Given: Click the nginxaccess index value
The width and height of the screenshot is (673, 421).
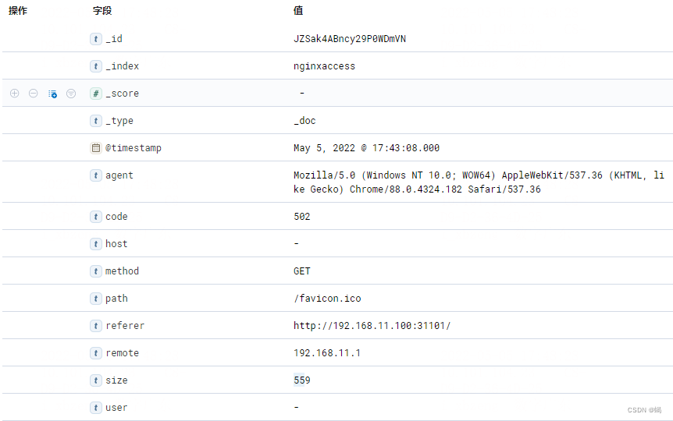Looking at the screenshot, I should [324, 66].
